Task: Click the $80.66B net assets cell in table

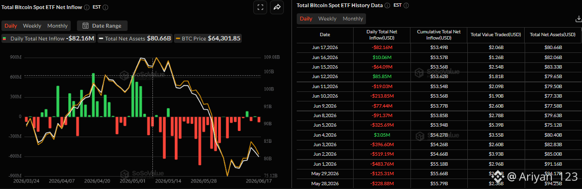Action: point(553,48)
